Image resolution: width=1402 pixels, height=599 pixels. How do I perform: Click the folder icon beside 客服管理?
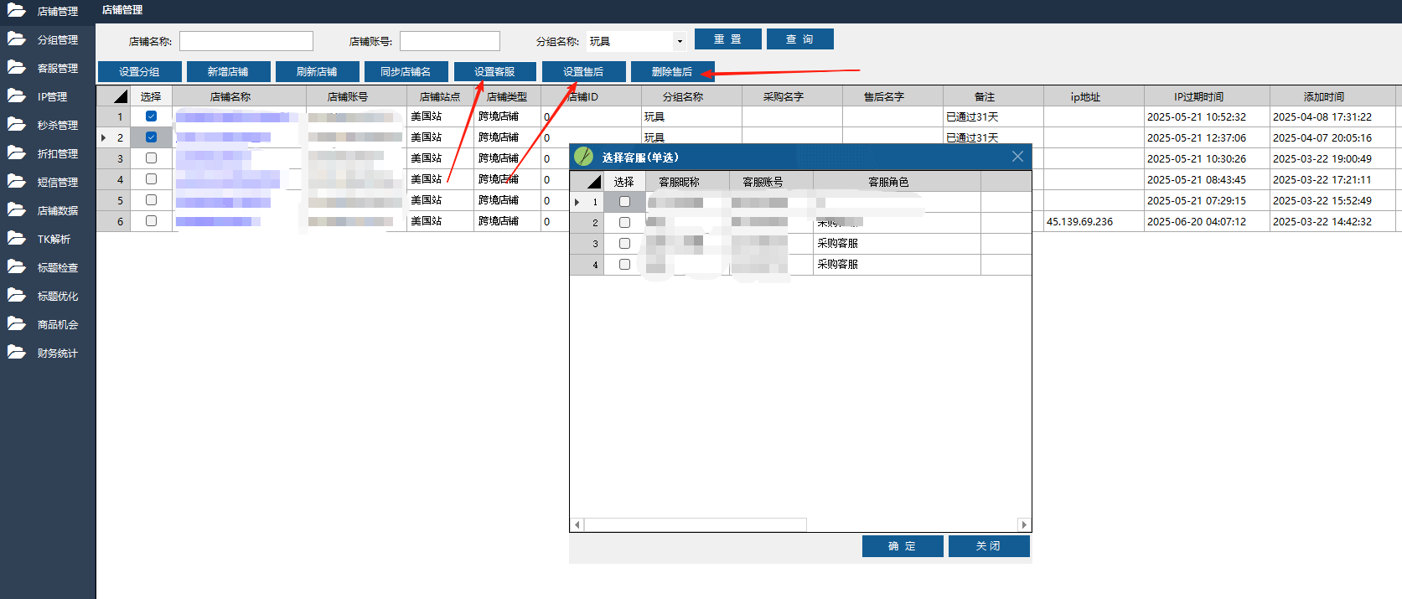click(17, 67)
